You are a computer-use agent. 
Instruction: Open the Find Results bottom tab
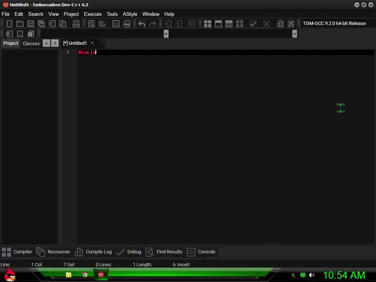(164, 252)
